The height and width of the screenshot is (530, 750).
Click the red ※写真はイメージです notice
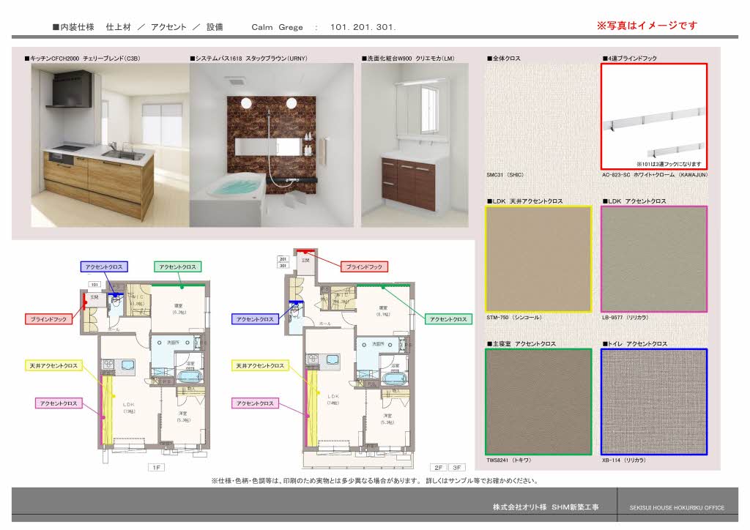tap(647, 26)
